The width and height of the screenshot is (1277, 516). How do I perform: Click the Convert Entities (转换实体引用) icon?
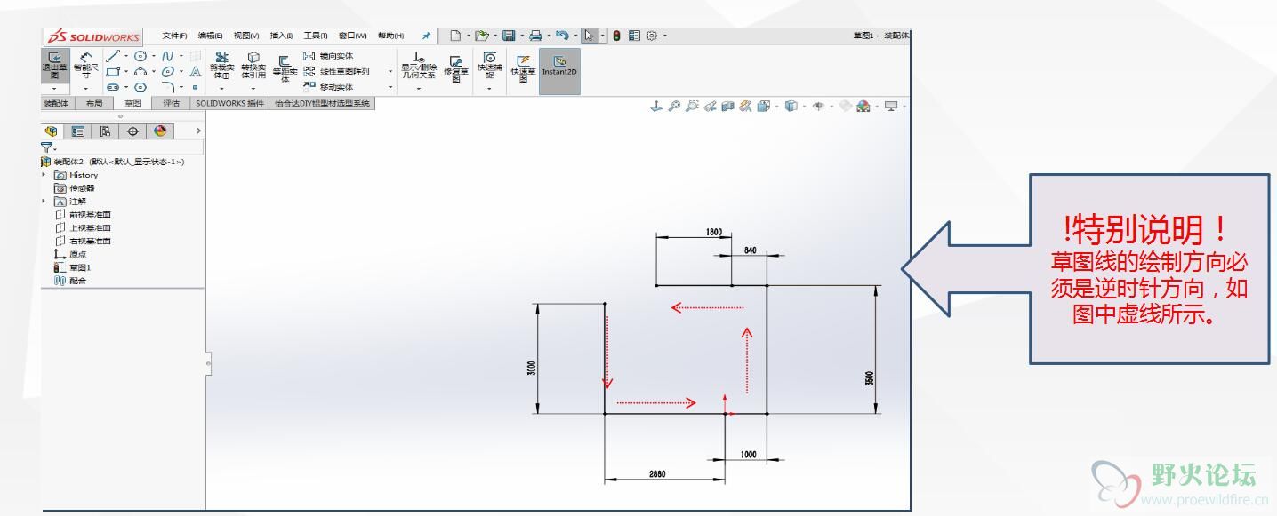[x=253, y=64]
